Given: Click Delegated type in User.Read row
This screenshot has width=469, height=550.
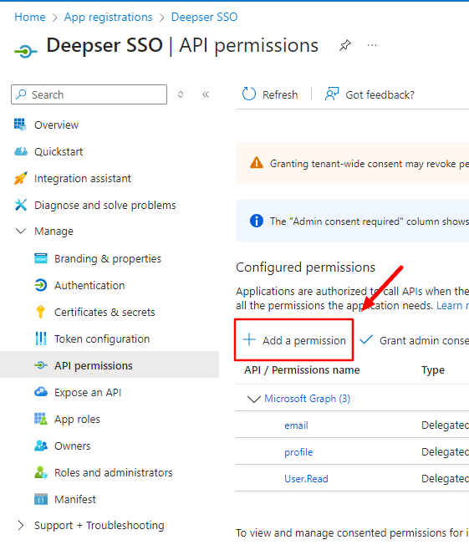Looking at the screenshot, I should (445, 478).
